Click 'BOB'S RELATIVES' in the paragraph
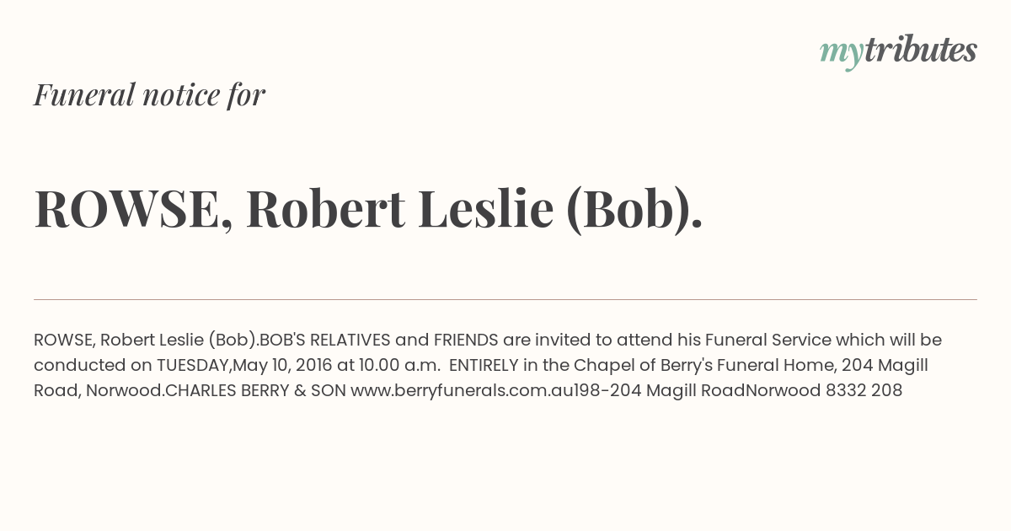 324,340
